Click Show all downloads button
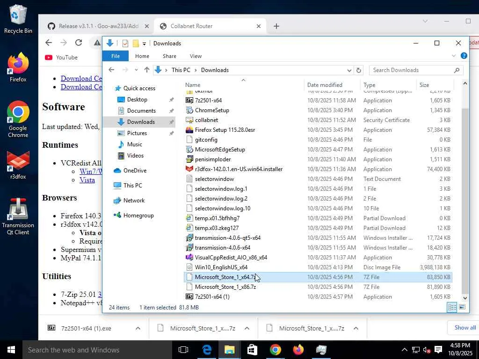Screen dimensions: 479x359 coord(464,328)
